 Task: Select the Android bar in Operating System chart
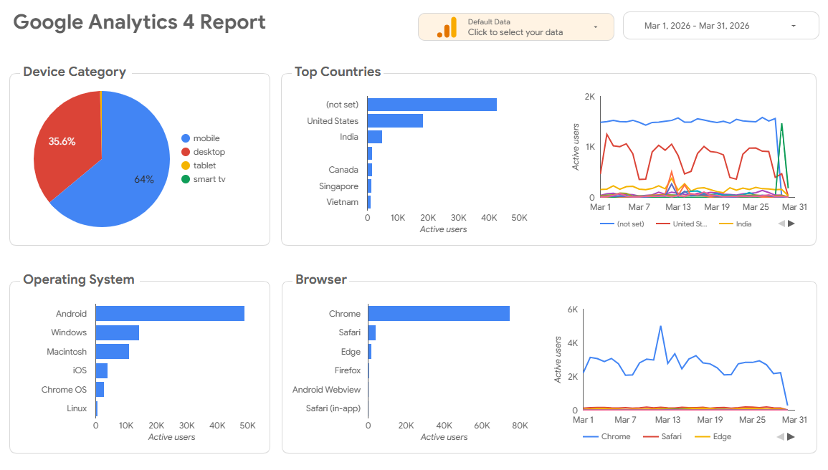[170, 313]
